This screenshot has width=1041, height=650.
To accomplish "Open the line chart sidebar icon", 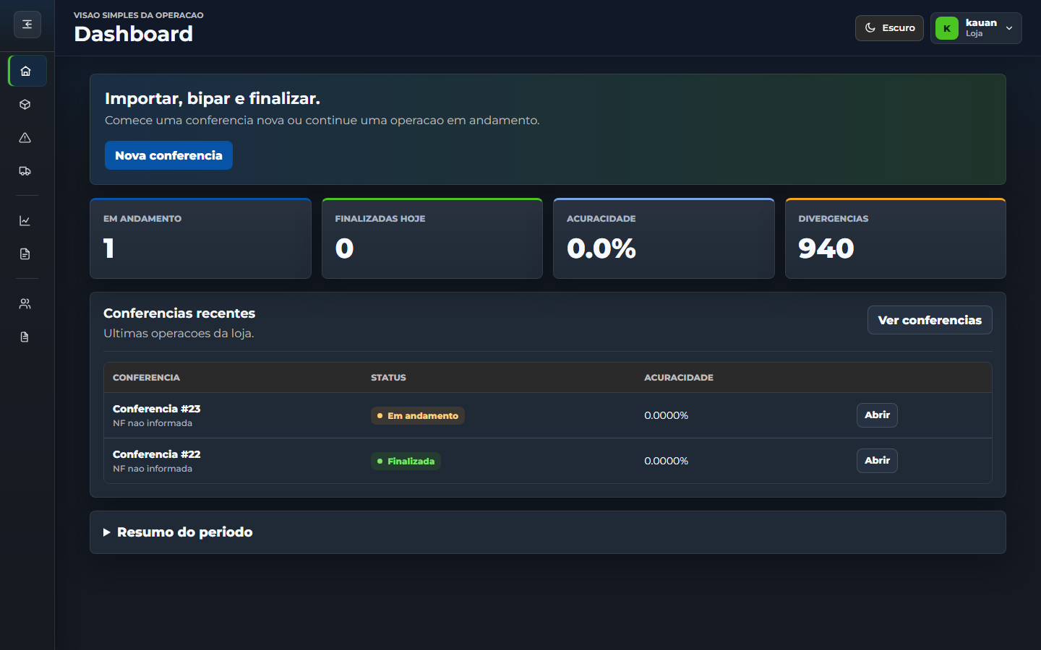I will [25, 221].
